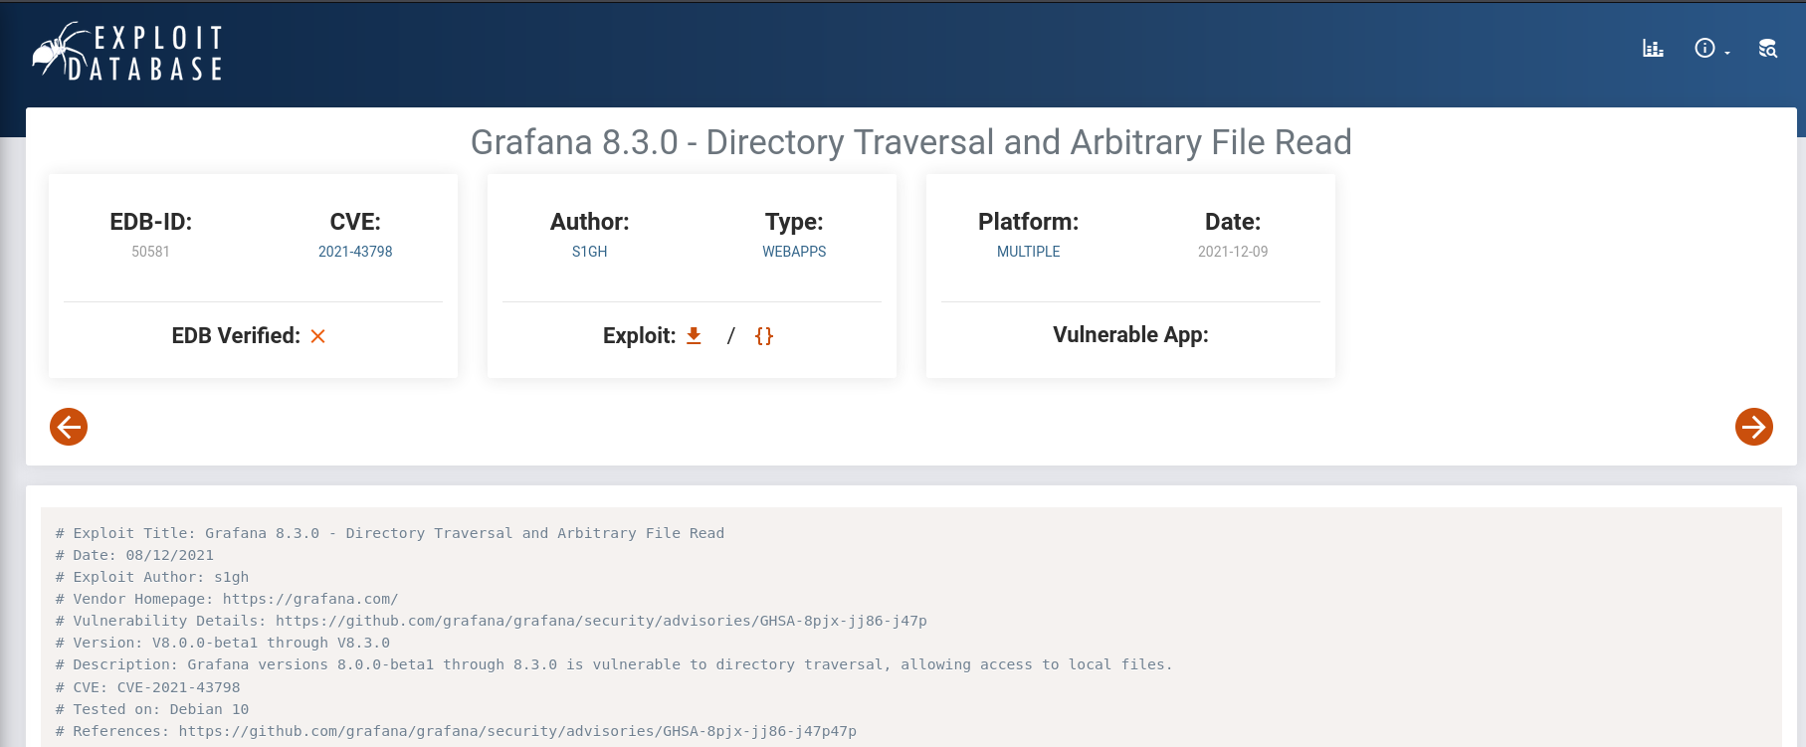Open CVE link 2021-43798
The image size is (1806, 747).
355,252
